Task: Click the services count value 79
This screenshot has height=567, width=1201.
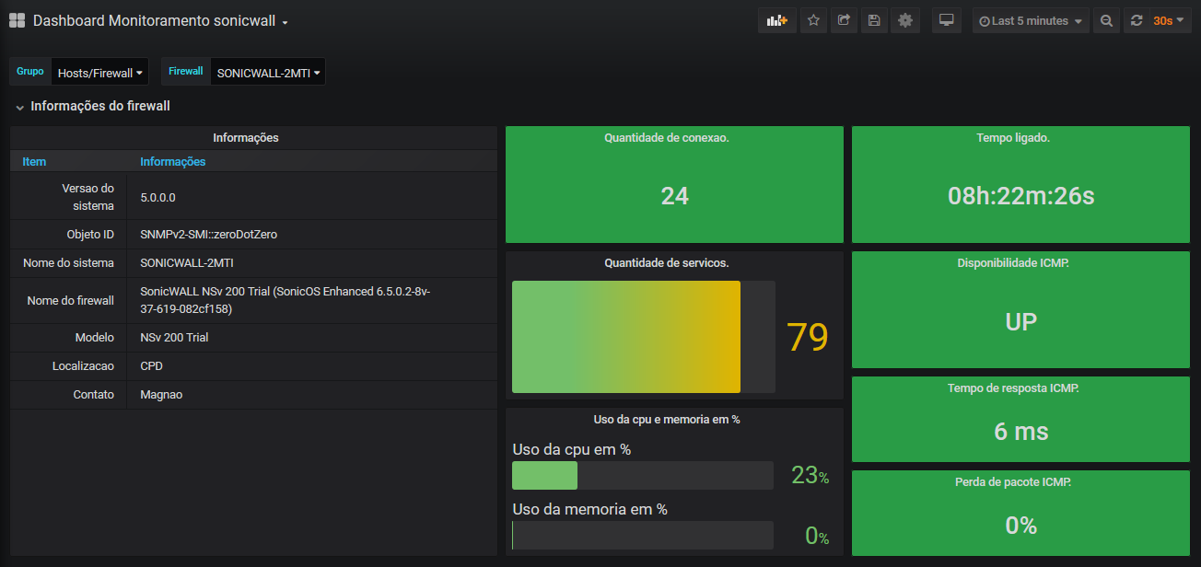Action: click(x=808, y=338)
